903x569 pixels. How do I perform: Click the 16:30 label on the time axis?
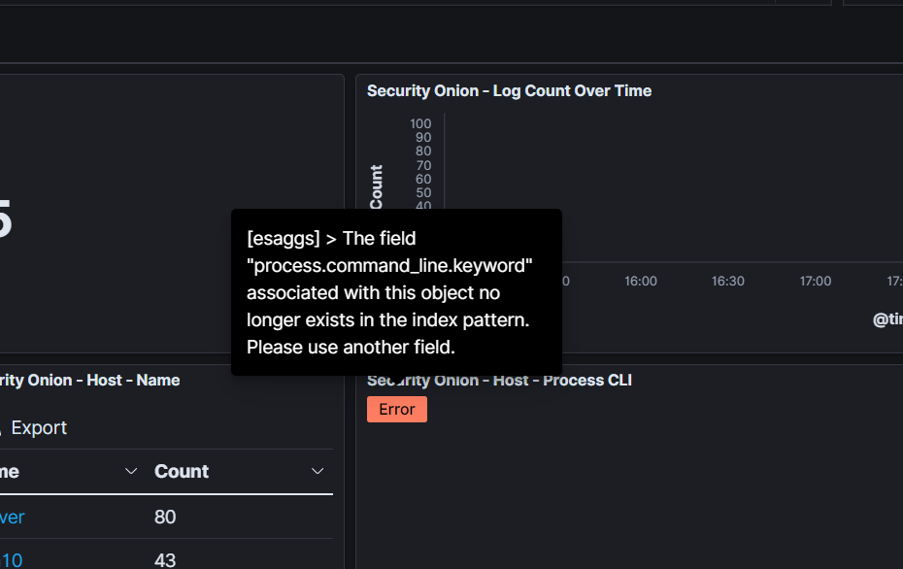coord(727,281)
